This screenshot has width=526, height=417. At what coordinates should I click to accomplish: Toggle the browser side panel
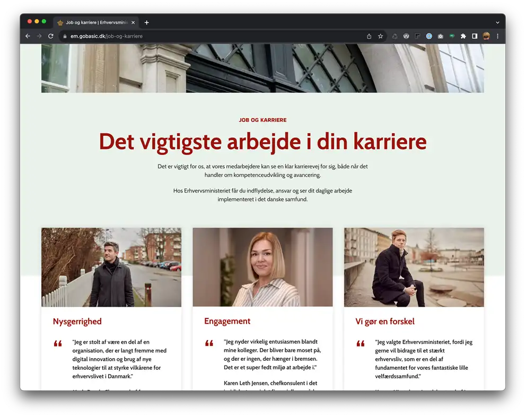coord(475,36)
